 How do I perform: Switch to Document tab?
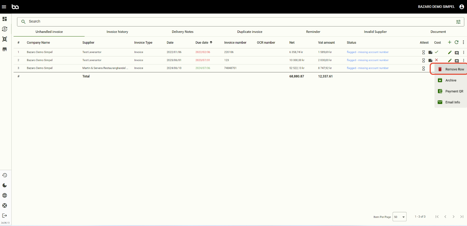click(438, 32)
